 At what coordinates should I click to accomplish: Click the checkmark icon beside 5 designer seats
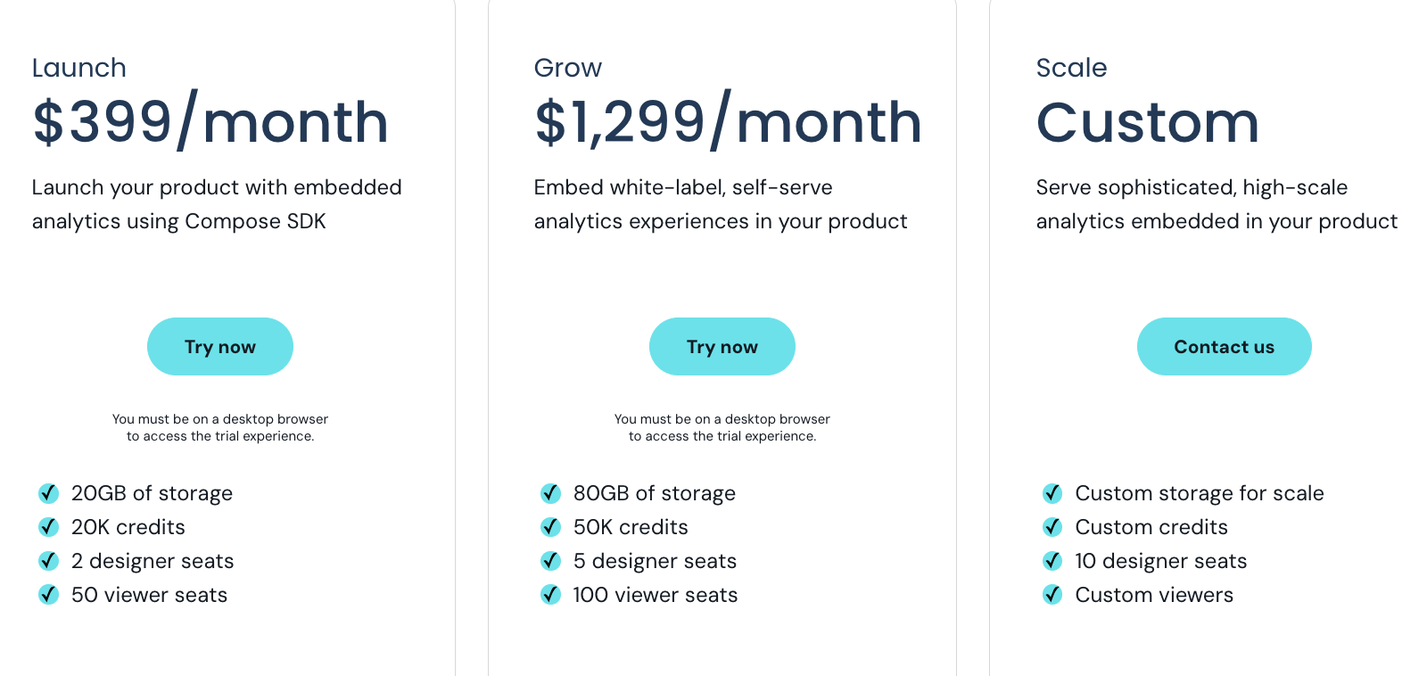click(x=550, y=561)
